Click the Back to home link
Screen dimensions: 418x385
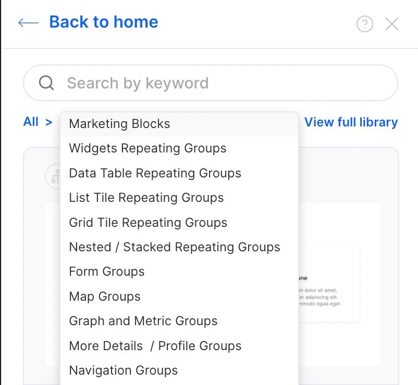coord(103,22)
